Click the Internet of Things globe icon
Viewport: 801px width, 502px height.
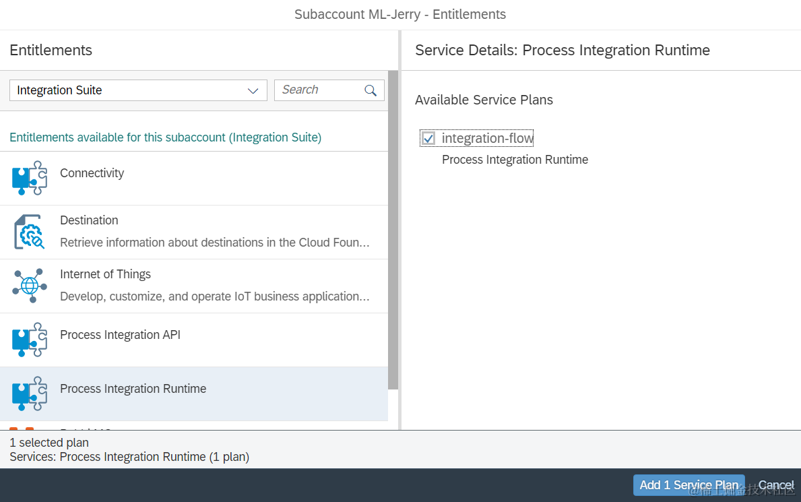pos(30,286)
